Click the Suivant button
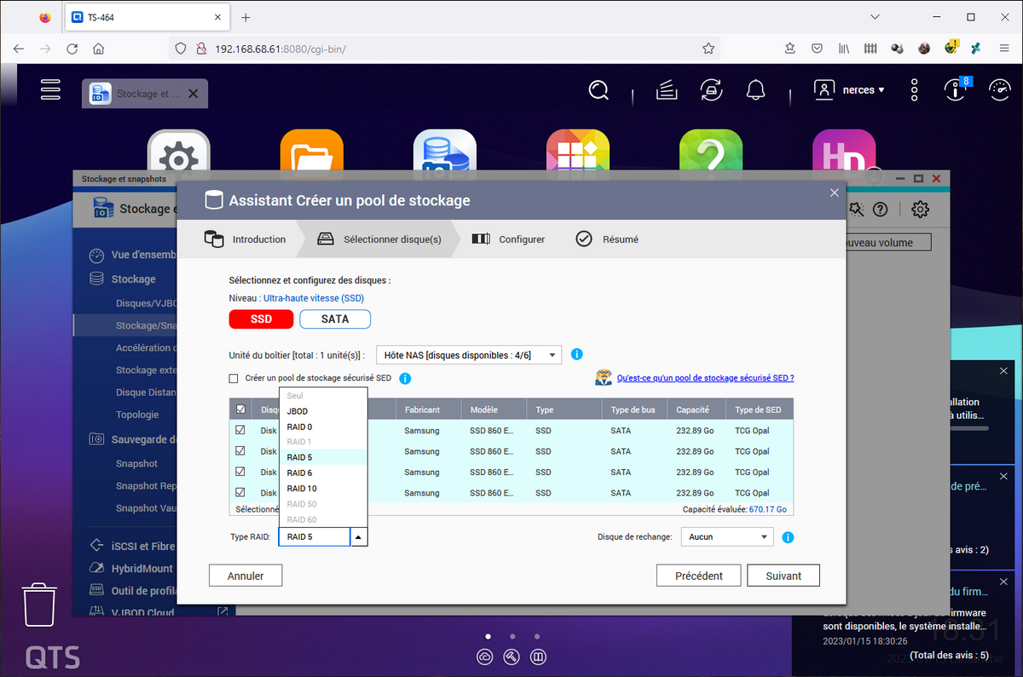The height and width of the screenshot is (677, 1023). click(x=783, y=576)
